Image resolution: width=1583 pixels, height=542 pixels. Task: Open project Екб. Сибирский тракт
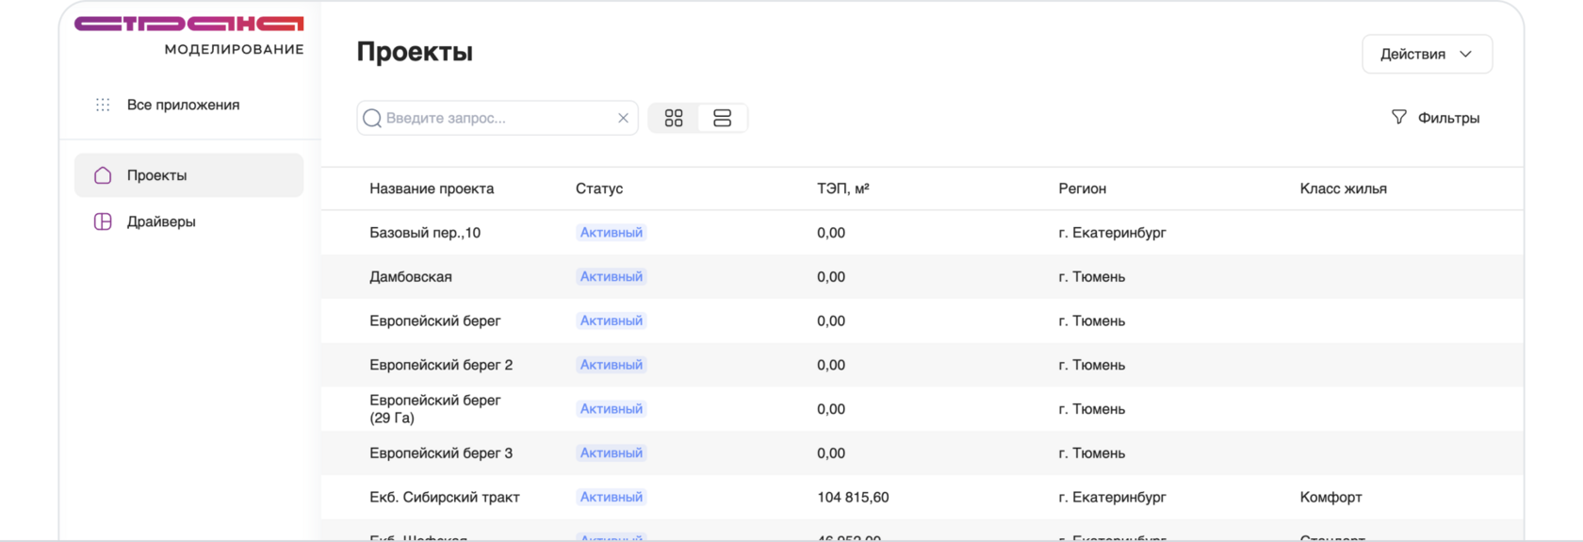tap(445, 497)
